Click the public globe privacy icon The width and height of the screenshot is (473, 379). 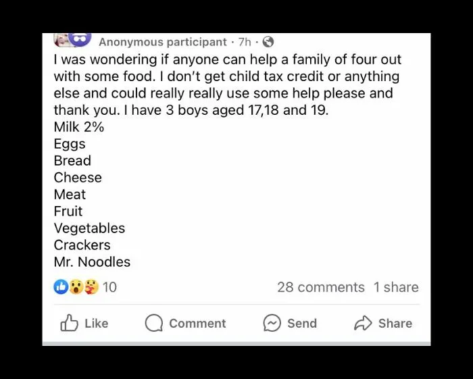[268, 42]
